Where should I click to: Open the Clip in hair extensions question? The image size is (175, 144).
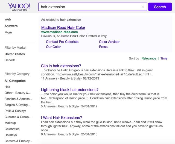[x=61, y=66]
